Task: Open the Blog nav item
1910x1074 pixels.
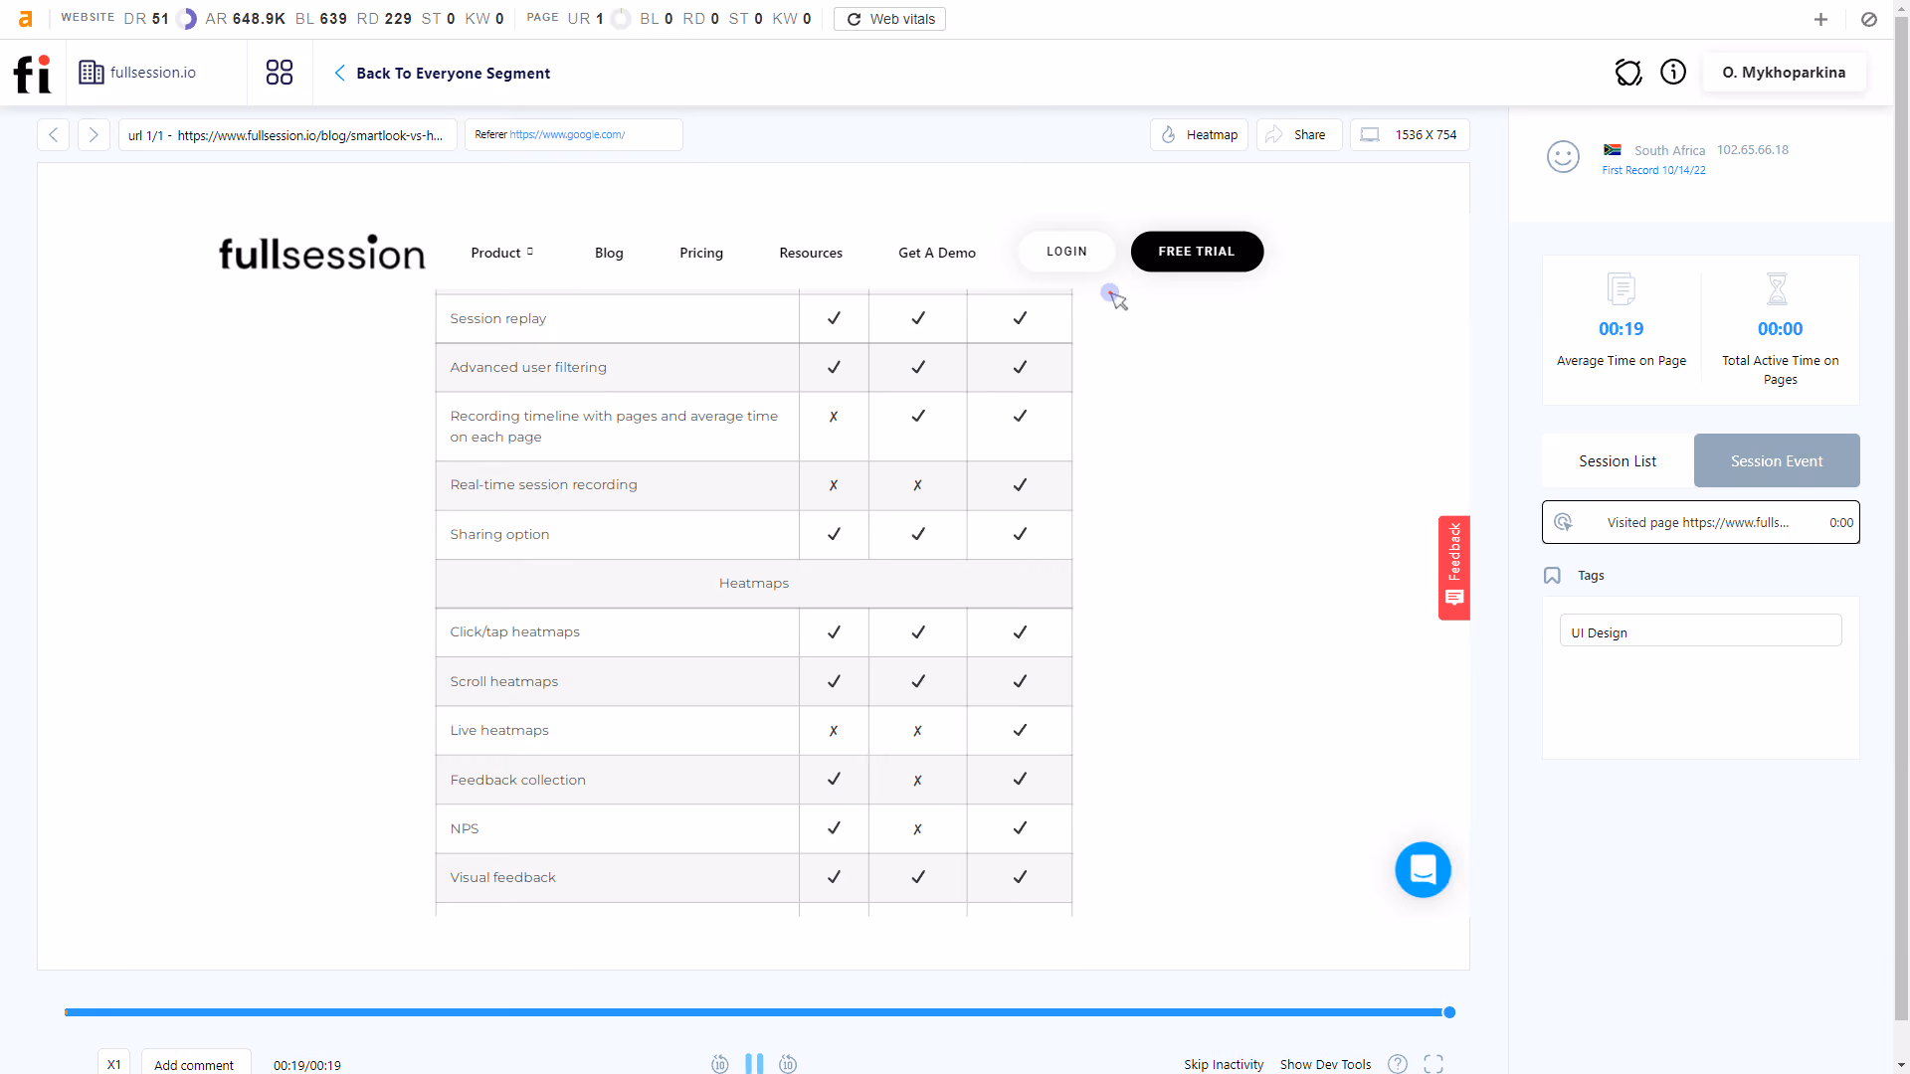Action: (x=609, y=253)
